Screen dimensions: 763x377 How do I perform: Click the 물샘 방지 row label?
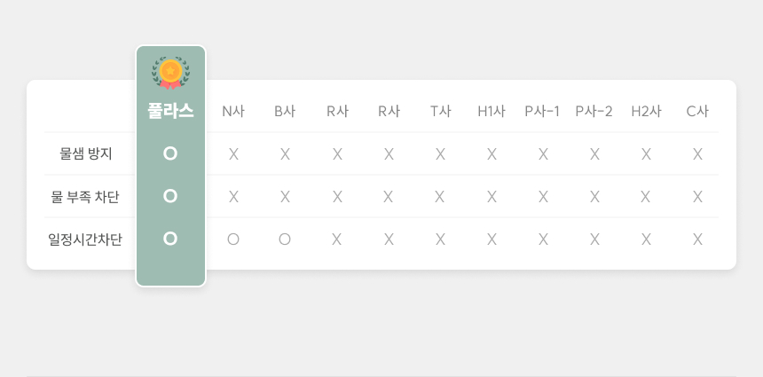pos(86,153)
